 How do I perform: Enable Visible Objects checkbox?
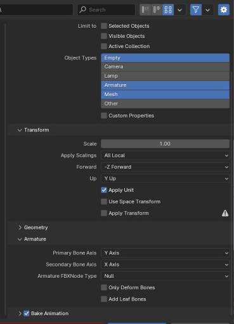(104, 36)
